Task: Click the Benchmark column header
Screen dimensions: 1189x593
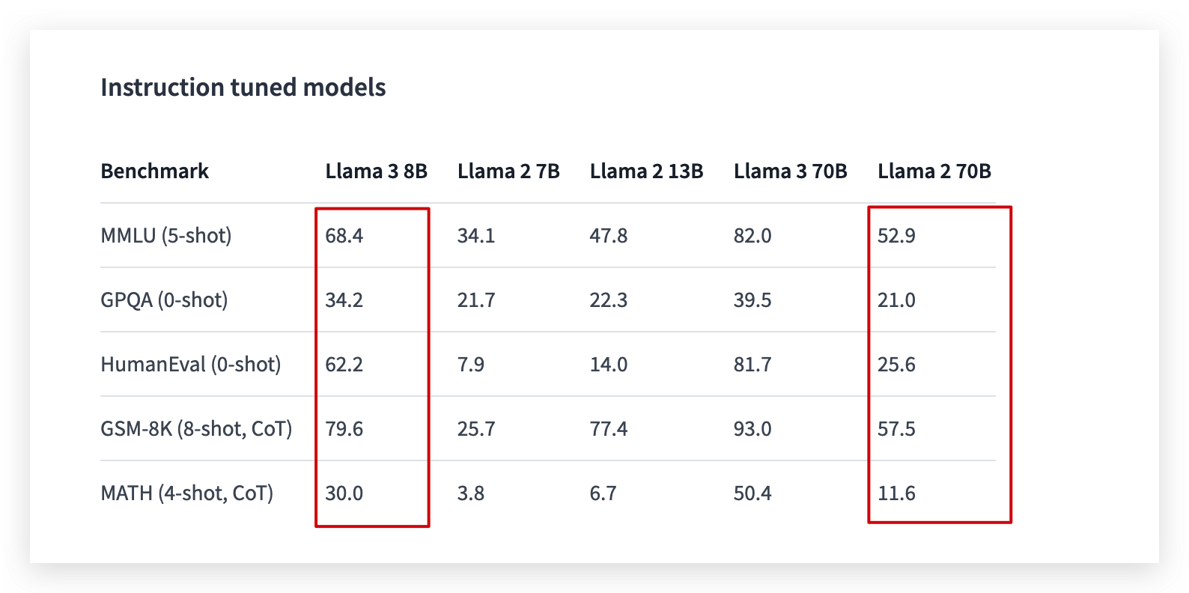Action: tap(155, 171)
